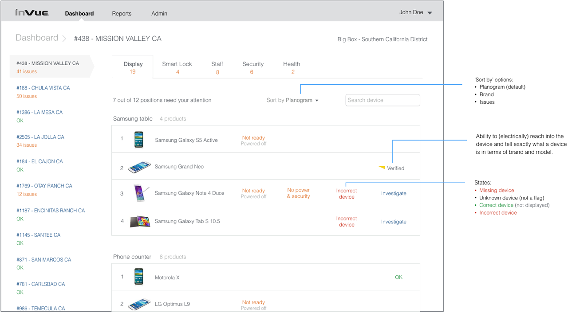Click Samsung Galaxy Tab S 10.5 name
Image resolution: width=572 pixels, height=313 pixels.
(x=187, y=221)
